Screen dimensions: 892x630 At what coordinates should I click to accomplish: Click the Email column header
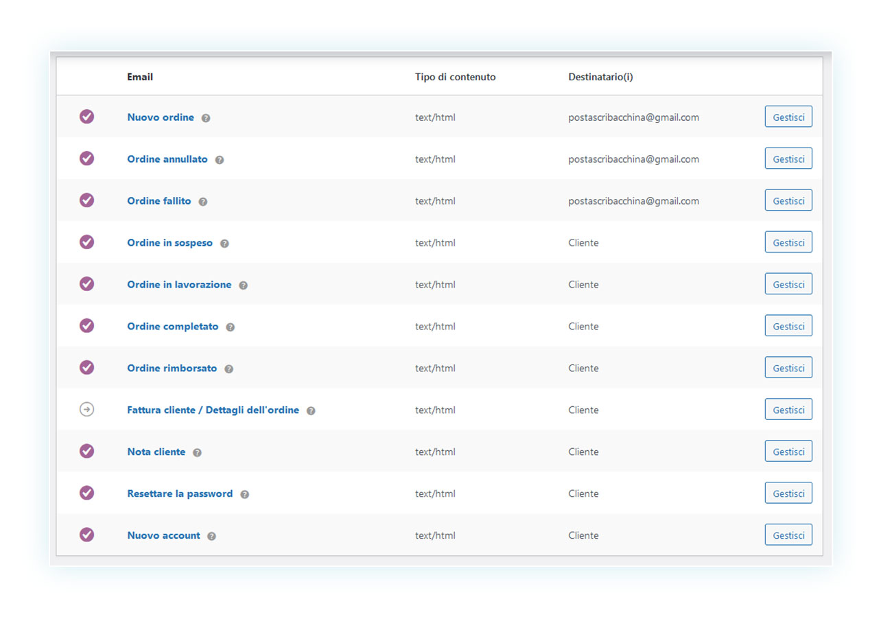(140, 77)
